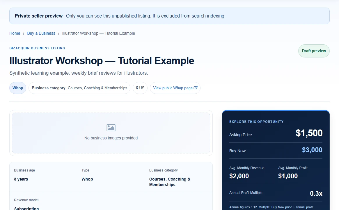The width and height of the screenshot is (339, 210).
Task: Click the annual figures footnote text
Action: click(x=271, y=207)
